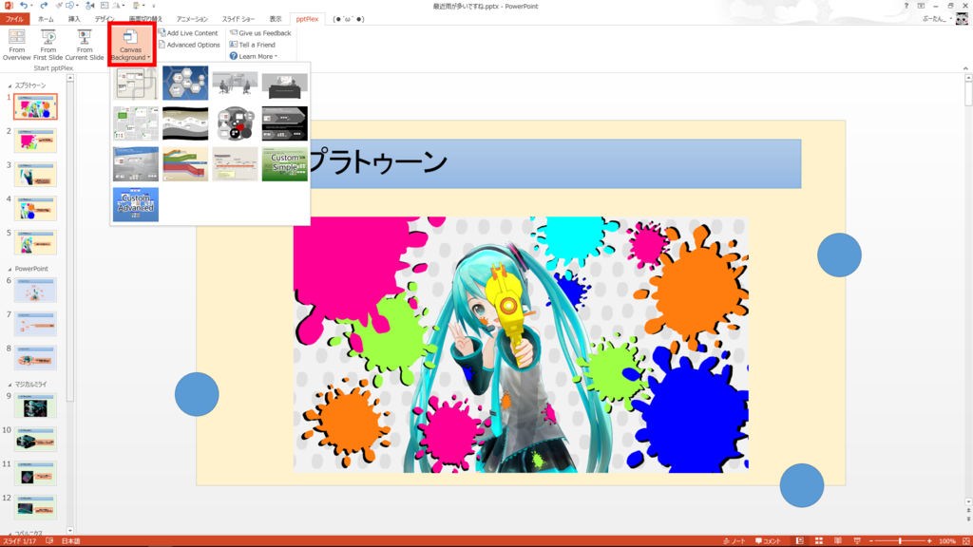Select slide 3 thumbnail
Screen dimensions: 973x547
coord(35,175)
